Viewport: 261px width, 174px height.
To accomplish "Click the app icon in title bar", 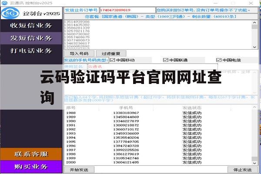I will click(4, 3).
